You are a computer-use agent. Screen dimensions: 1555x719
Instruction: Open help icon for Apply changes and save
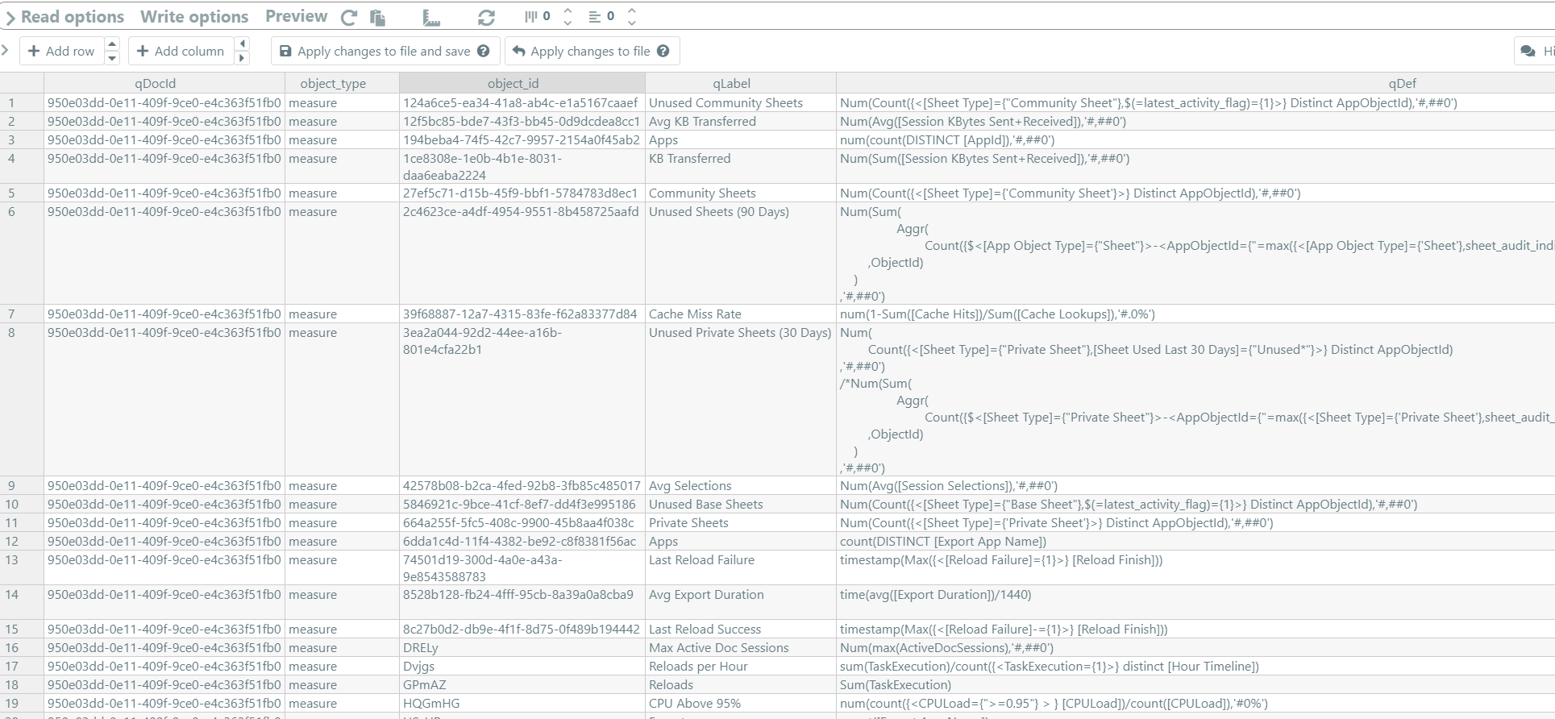point(484,51)
